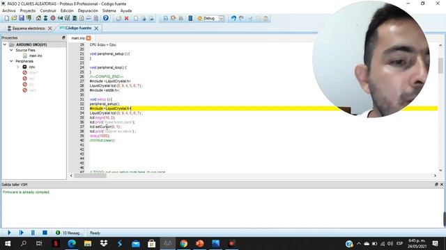Float the Proyectos panel with its undock icon

pyautogui.click(x=63, y=37)
